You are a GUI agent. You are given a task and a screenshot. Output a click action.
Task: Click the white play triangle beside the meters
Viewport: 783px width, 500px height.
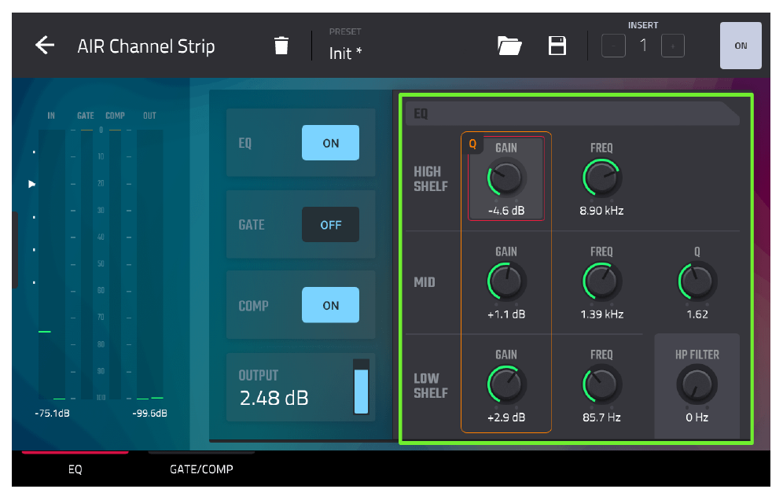click(32, 184)
